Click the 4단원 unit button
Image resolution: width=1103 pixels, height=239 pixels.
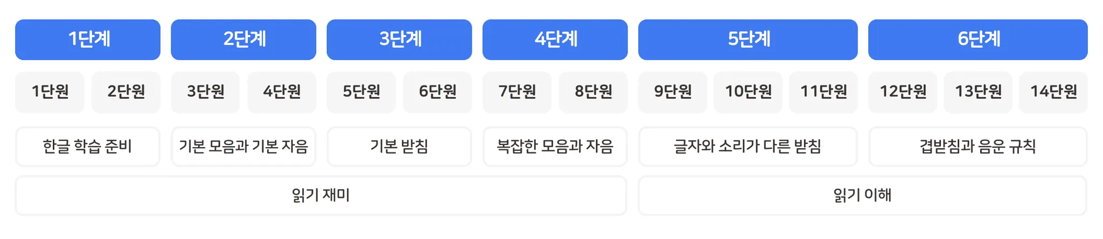point(282,92)
